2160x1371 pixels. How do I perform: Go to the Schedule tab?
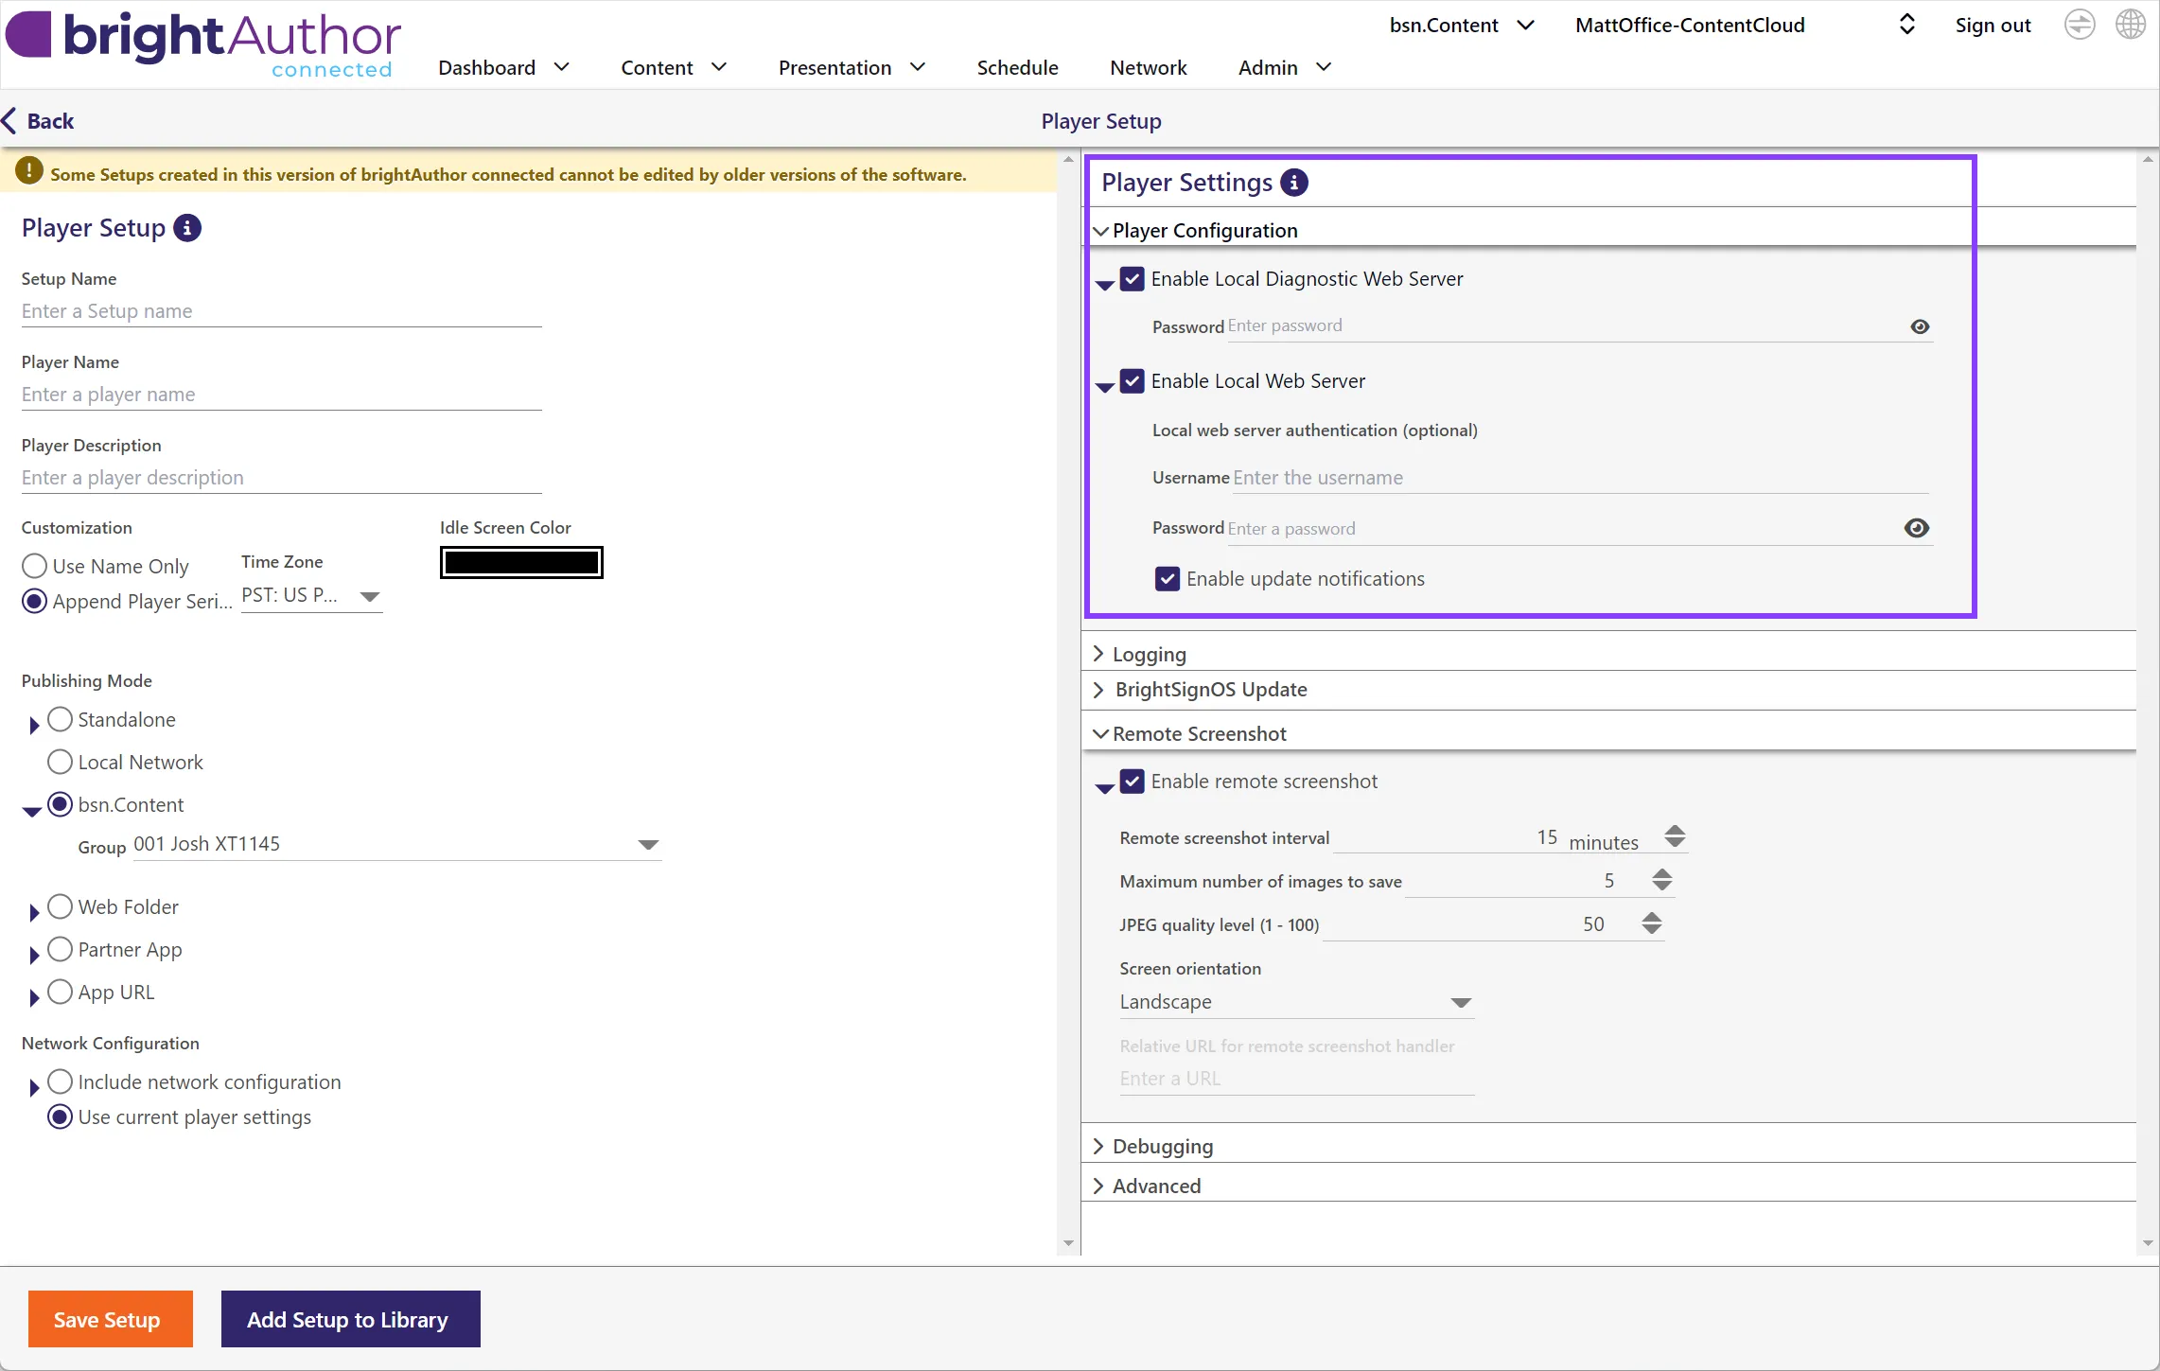tap(1017, 68)
